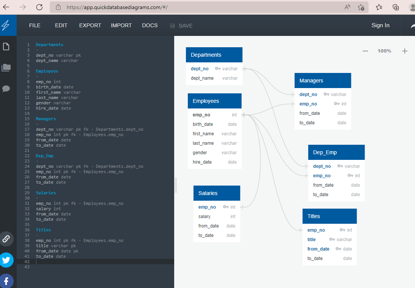Open Quick Database Diagrams Twitter page

click(5, 260)
